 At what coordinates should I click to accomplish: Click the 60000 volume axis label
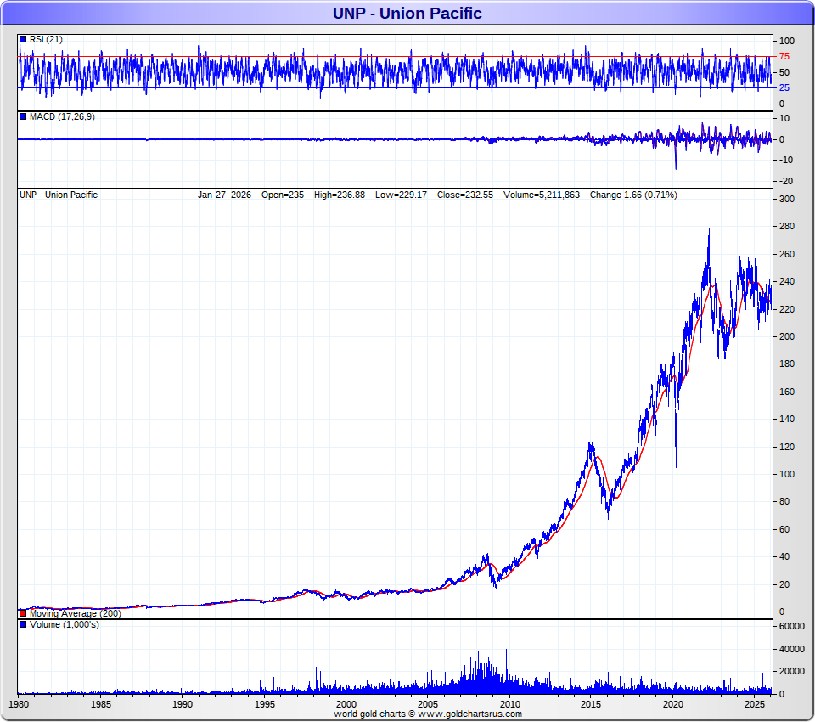(791, 627)
